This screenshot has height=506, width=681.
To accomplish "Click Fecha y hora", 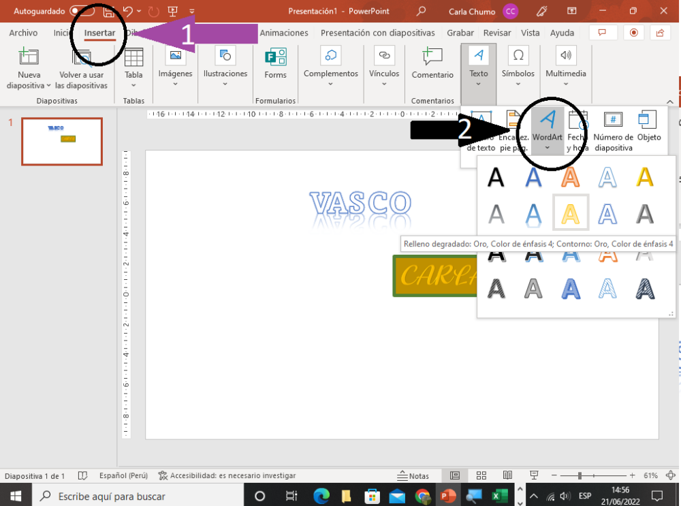I will pyautogui.click(x=577, y=130).
